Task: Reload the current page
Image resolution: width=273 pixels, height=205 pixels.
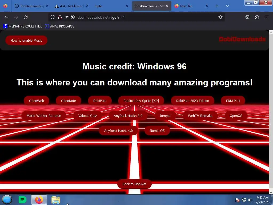Action: 26,17
